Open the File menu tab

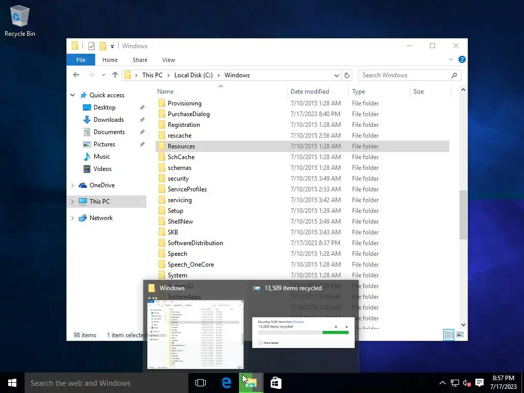point(81,60)
